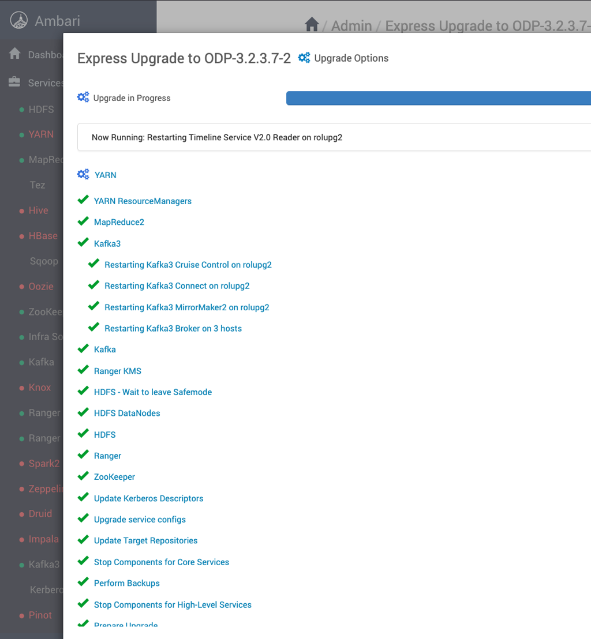The image size is (591, 639).
Task: Click the checkmark beside Kafka3 step
Action: [x=83, y=242]
